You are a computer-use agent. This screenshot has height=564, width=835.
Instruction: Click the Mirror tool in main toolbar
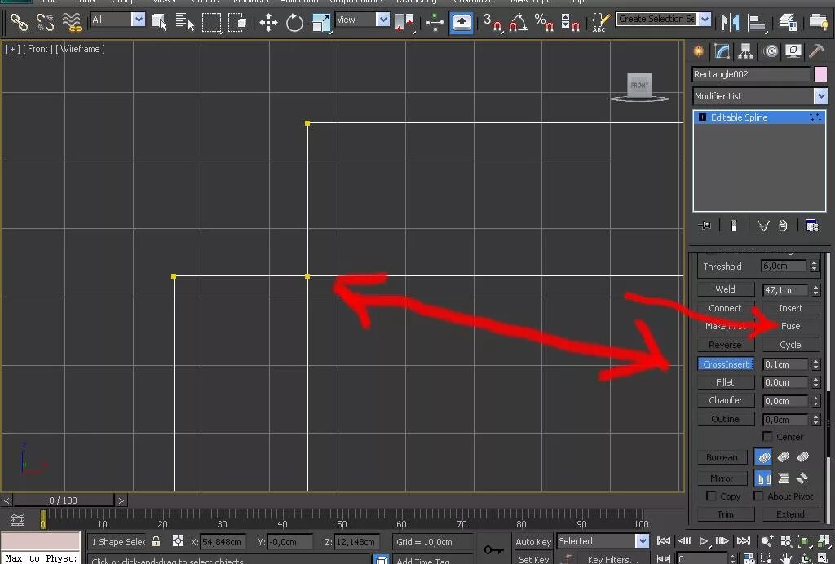click(730, 22)
